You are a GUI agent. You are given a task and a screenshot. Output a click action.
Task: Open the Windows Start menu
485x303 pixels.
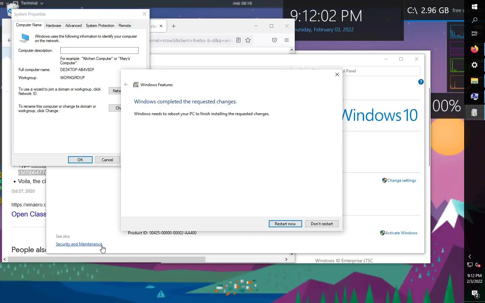pos(475,7)
